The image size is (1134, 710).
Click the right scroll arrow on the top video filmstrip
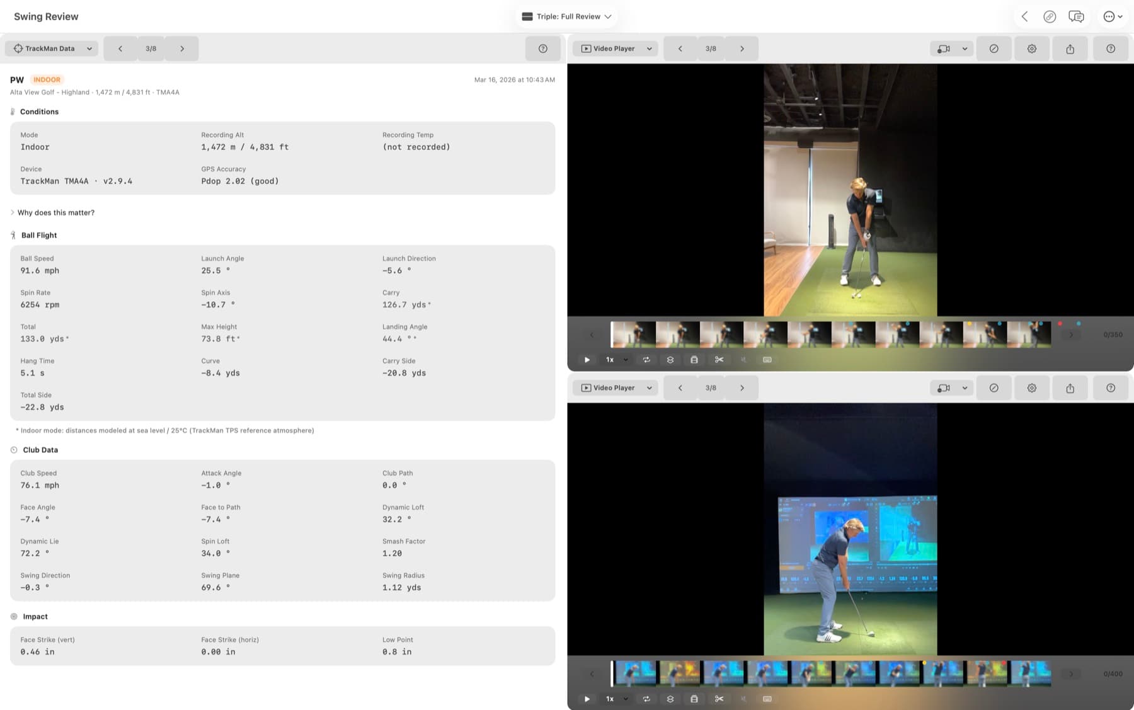(x=1070, y=335)
